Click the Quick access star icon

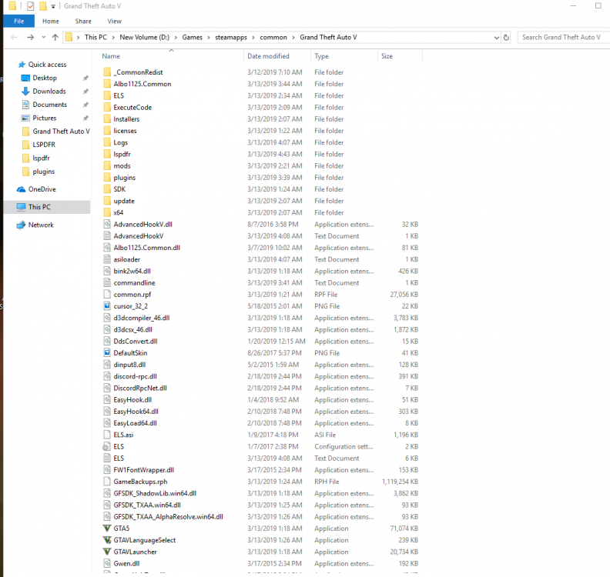(22, 65)
